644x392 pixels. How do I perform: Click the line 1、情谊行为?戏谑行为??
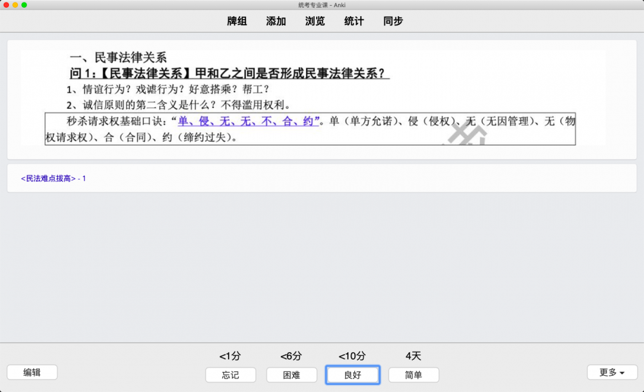pos(168,89)
